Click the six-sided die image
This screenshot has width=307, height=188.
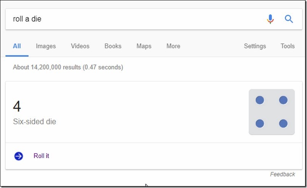[271, 112]
